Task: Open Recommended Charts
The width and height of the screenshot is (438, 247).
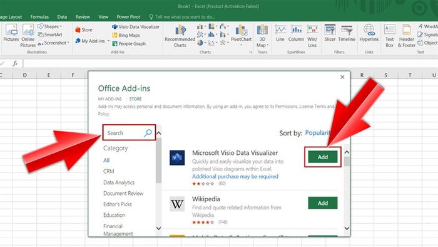Action: 180,36
